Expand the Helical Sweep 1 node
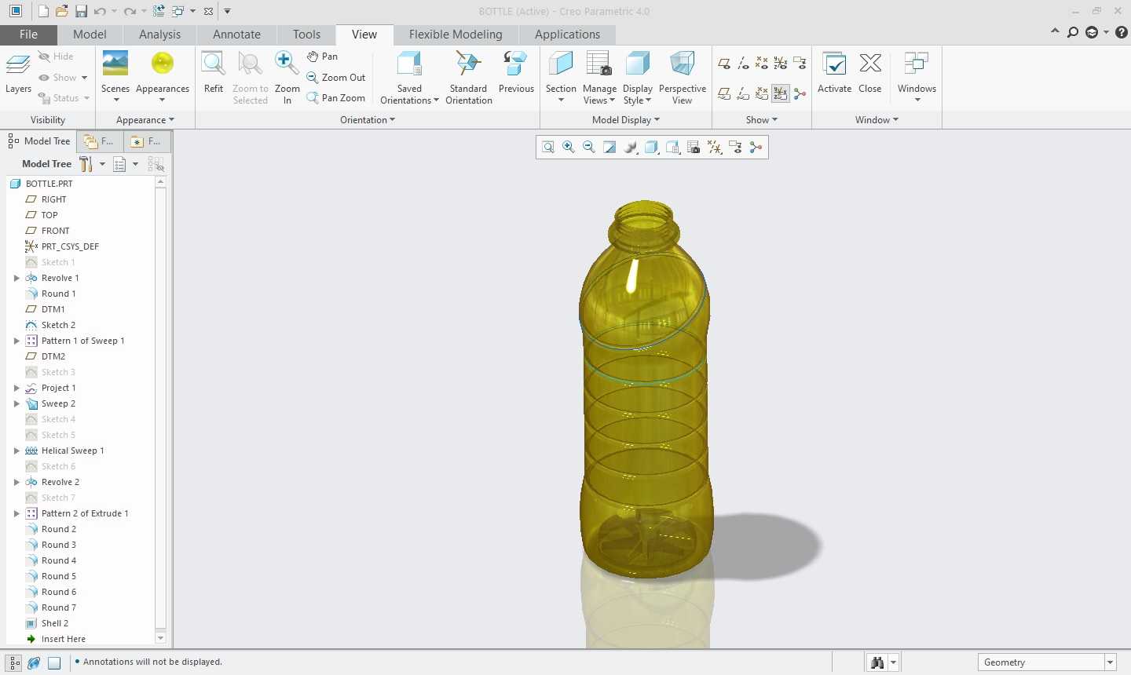The height and width of the screenshot is (675, 1131). 16,451
